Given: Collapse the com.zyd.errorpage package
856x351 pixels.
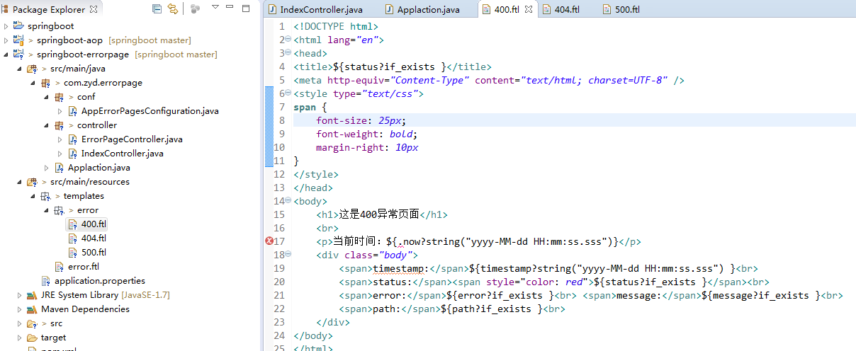Looking at the screenshot, I should coord(33,83).
